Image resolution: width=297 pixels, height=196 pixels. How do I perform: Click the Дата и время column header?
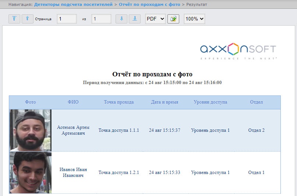point(165,102)
